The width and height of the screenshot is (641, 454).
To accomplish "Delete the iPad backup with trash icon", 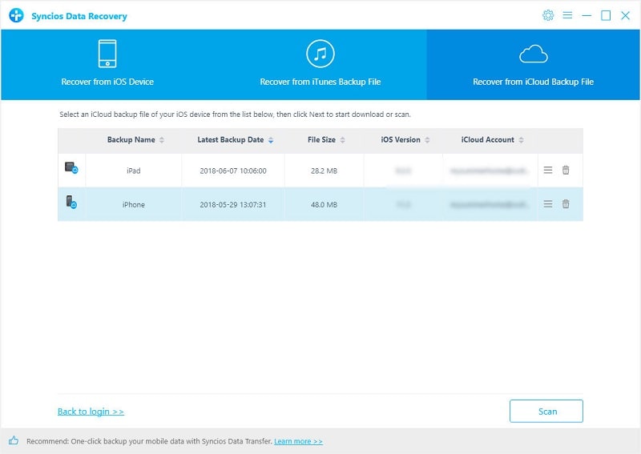I will click(566, 170).
